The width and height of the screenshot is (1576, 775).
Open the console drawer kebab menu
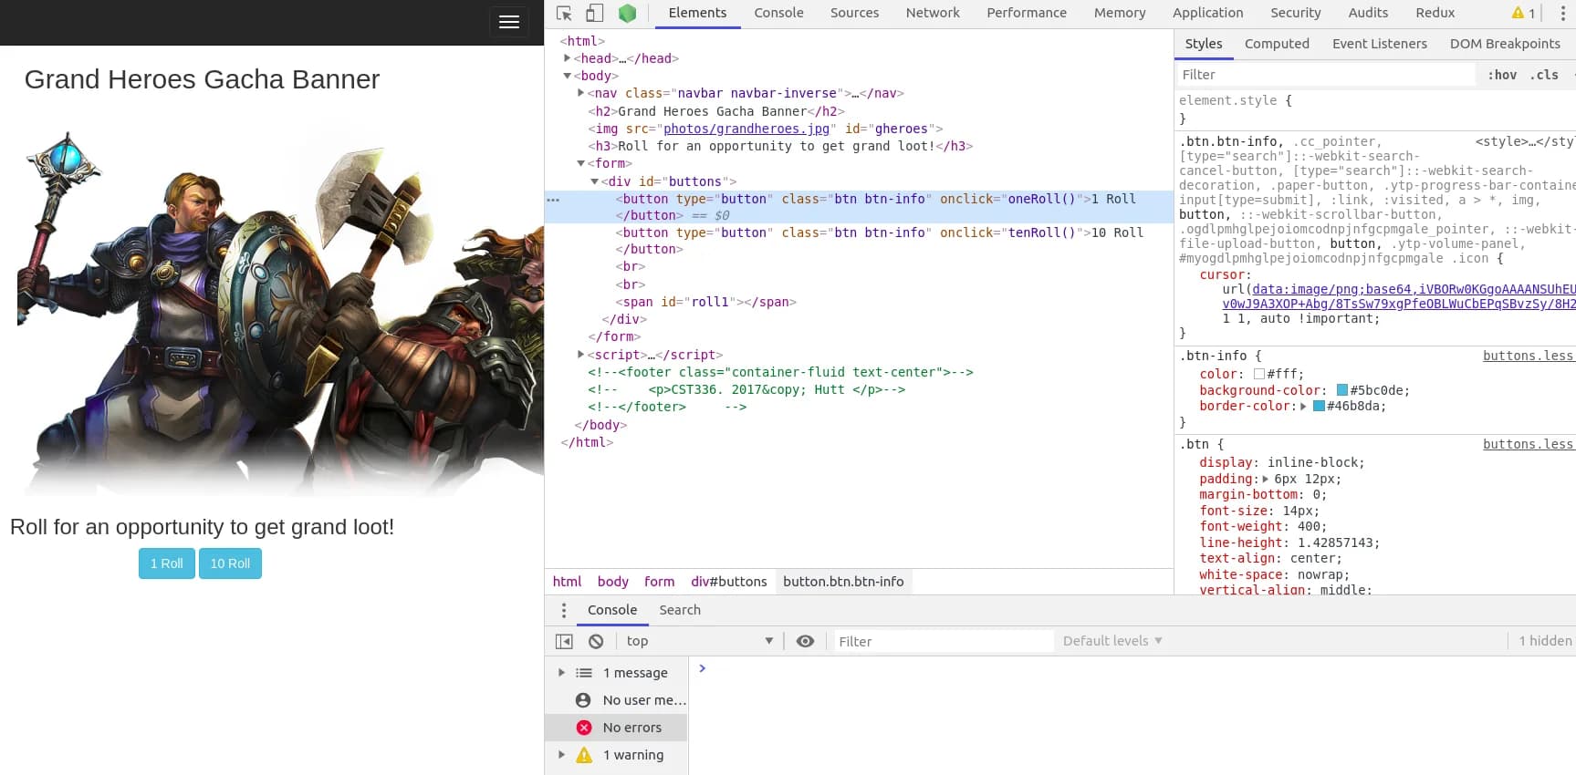564,610
